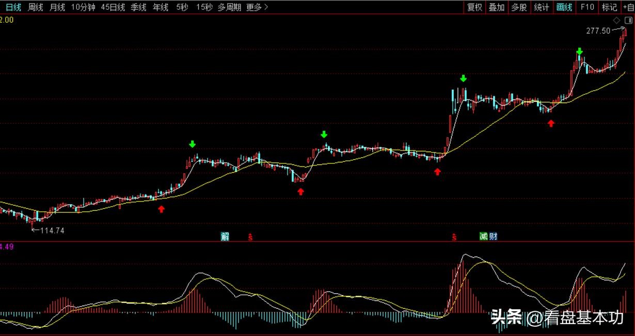The image size is (635, 336).
Task: Open the 统计 statistics menu
Action: pos(542,7)
